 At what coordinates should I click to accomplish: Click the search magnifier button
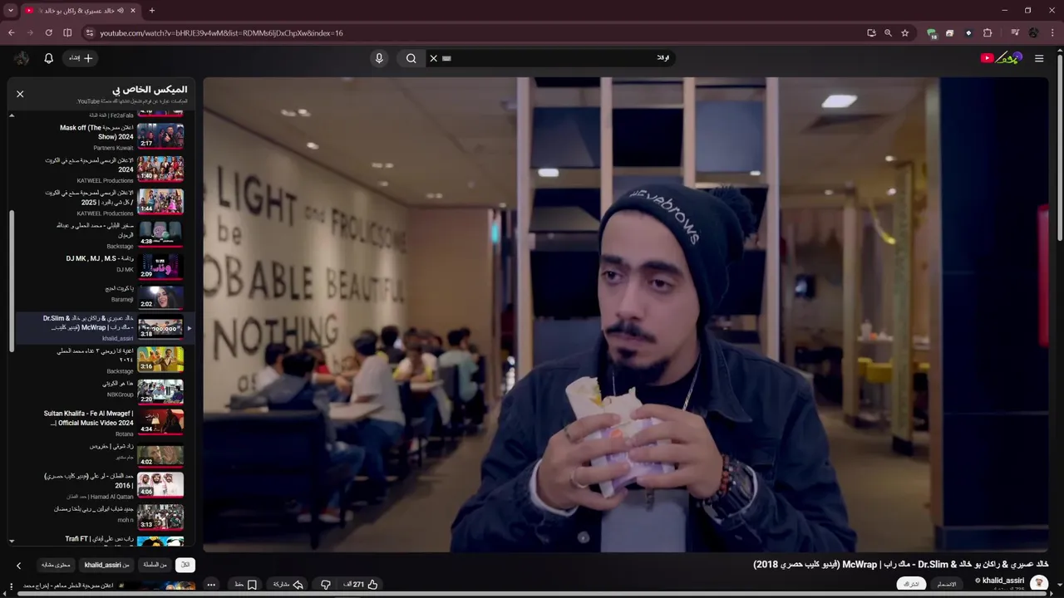point(411,58)
